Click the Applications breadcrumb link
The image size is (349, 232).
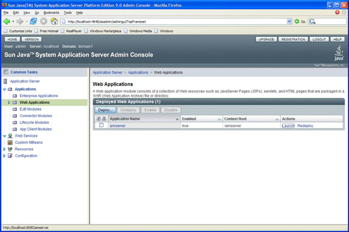(x=138, y=72)
